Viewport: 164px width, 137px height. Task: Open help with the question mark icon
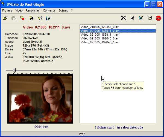coord(150,18)
